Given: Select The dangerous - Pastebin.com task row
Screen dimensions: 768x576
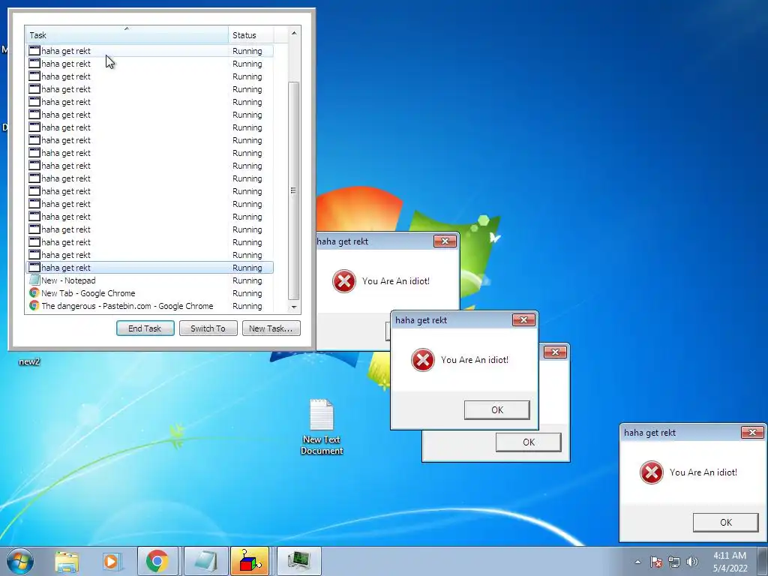Looking at the screenshot, I should click(x=149, y=306).
